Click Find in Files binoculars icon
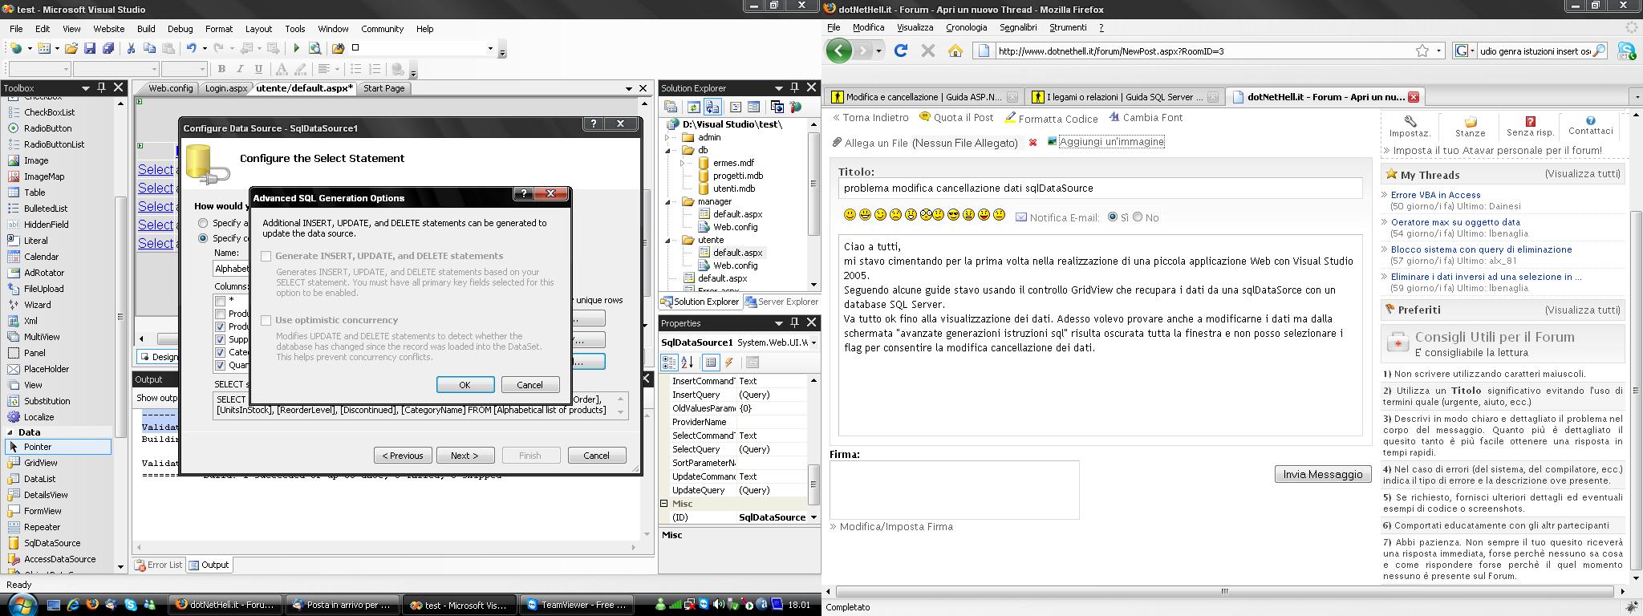 (x=339, y=48)
